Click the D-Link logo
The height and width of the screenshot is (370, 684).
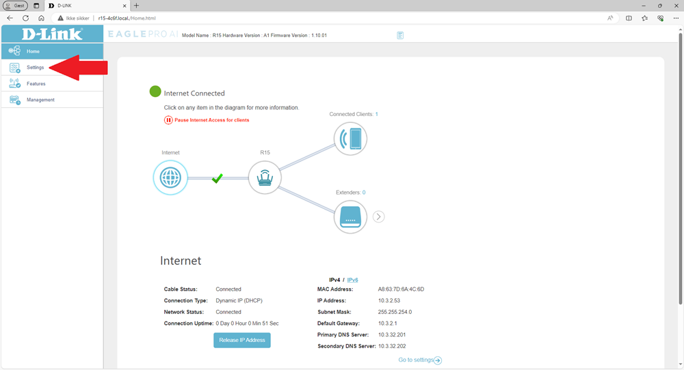pyautogui.click(x=53, y=34)
